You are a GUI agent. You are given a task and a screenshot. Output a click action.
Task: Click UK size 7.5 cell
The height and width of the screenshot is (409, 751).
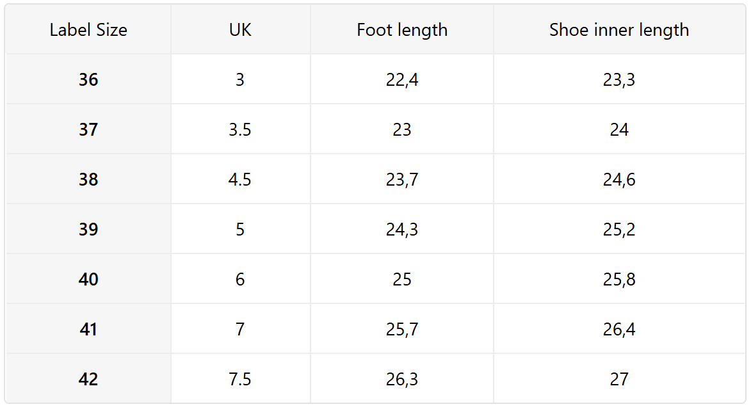pos(240,380)
